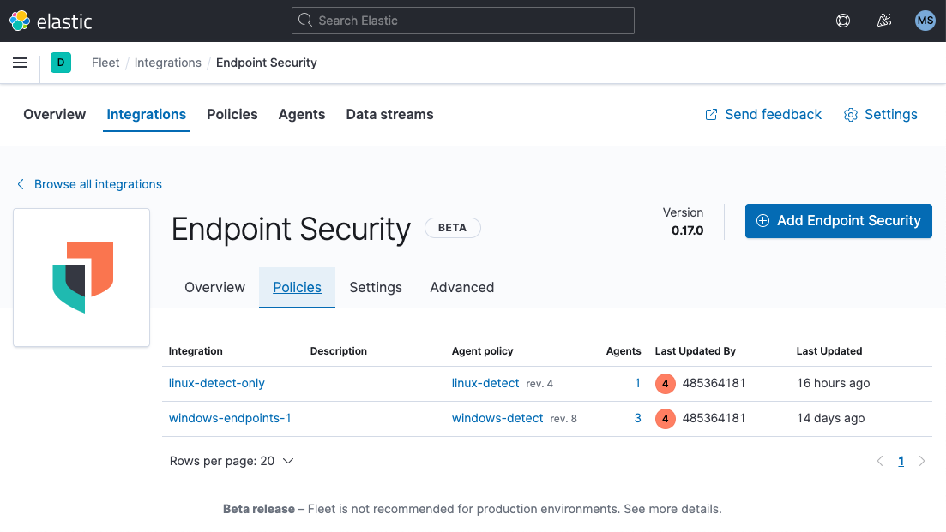This screenshot has width=946, height=532.
Task: Open the hamburger navigation menu
Action: pos(20,63)
